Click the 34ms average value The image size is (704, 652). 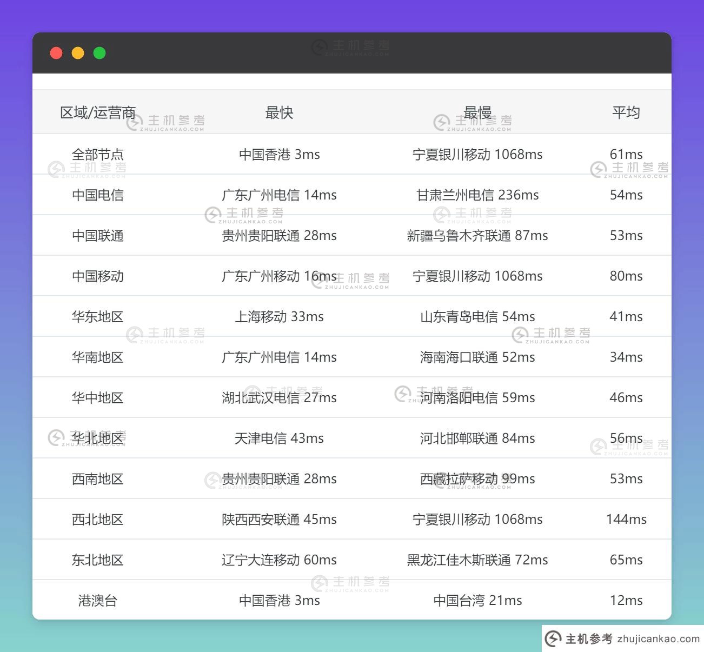[626, 357]
